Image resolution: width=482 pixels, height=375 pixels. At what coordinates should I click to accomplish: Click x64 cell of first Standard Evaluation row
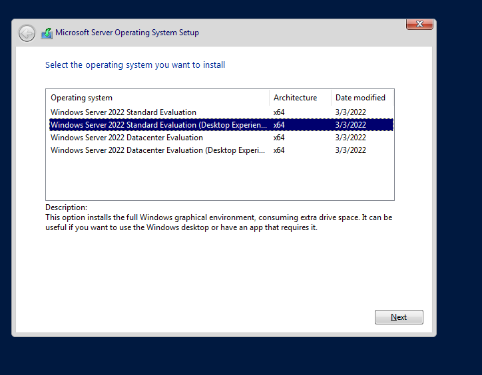pos(279,112)
